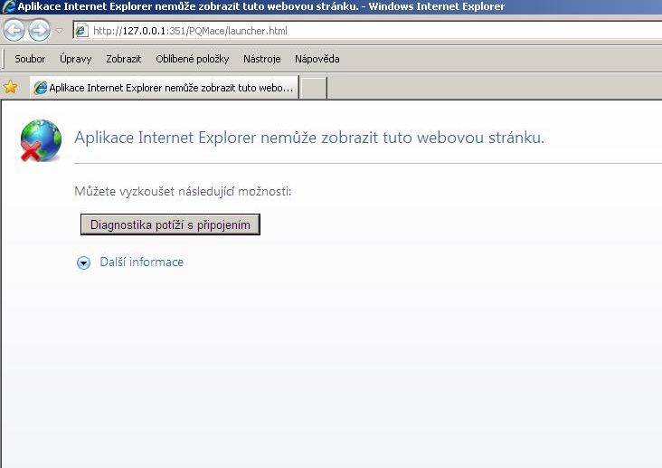Image resolution: width=662 pixels, height=468 pixels.
Task: Click Diagnostika potíží s připojením button
Action: pyautogui.click(x=170, y=224)
